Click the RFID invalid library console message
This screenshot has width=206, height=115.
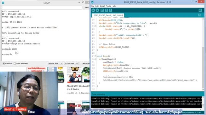[x=146, y=101]
